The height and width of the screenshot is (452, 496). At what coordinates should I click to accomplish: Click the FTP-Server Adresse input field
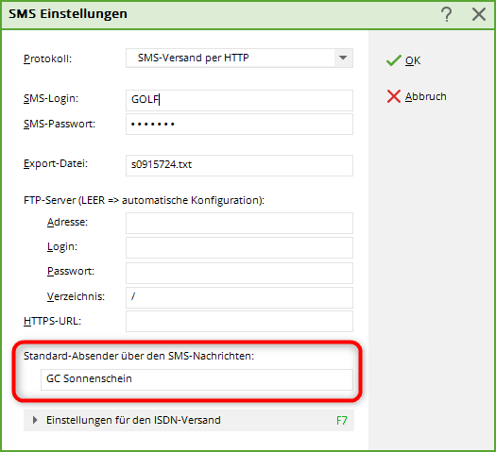click(x=239, y=223)
